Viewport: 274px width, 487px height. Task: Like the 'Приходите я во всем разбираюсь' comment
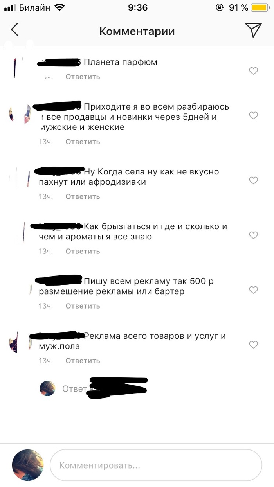(254, 115)
